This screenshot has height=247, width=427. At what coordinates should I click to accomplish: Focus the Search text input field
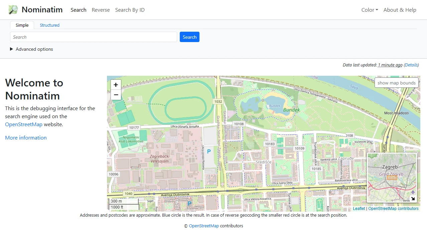click(94, 37)
